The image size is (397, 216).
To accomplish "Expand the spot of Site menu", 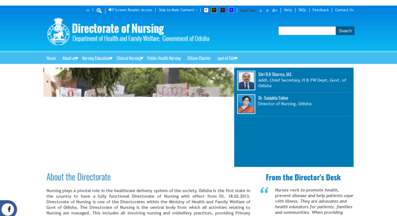I will 227,58.
